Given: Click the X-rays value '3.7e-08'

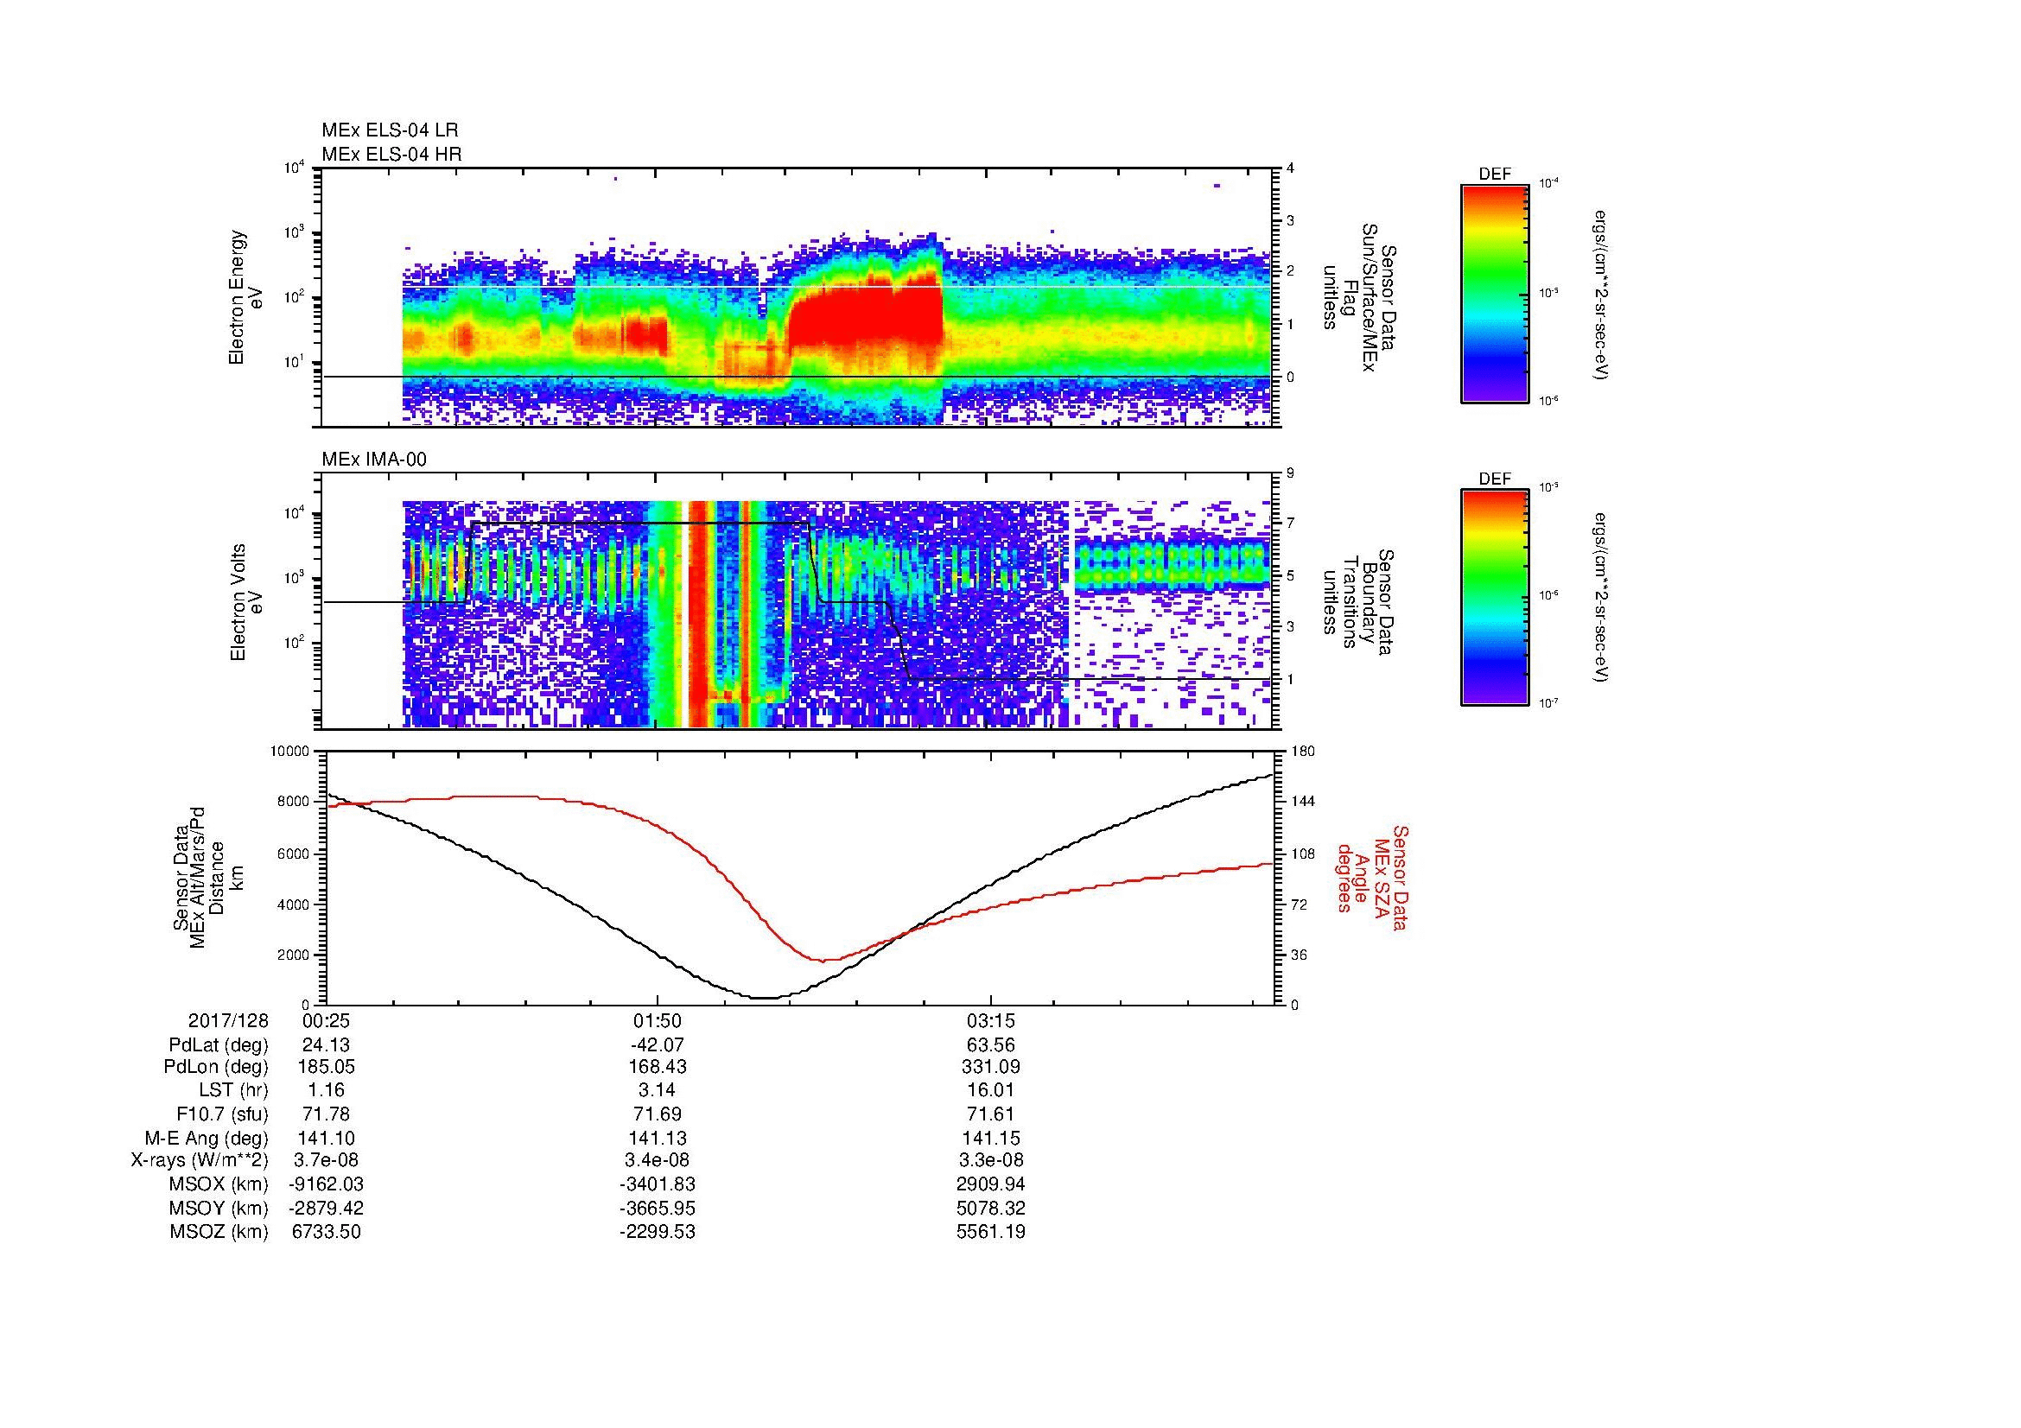Looking at the screenshot, I should tap(326, 1160).
